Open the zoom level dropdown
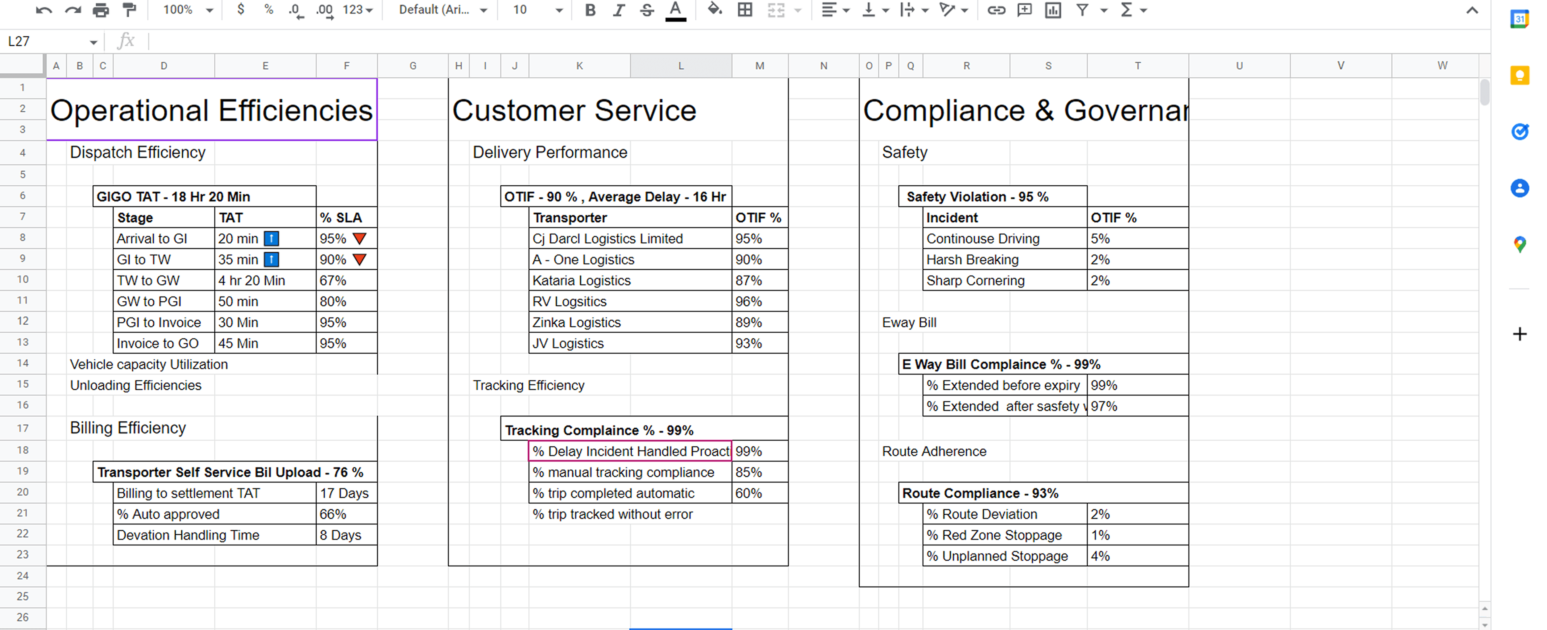The height and width of the screenshot is (630, 1547). [188, 10]
